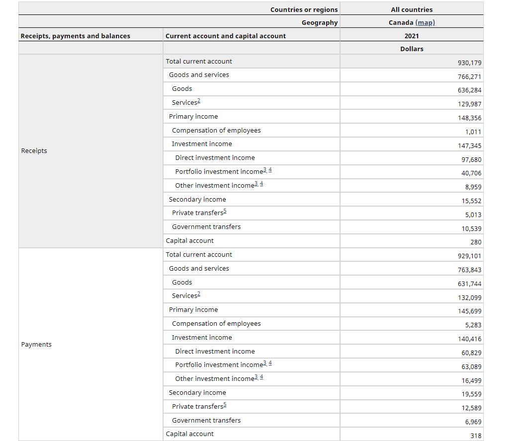Select the Dollars header cell
The width and height of the screenshot is (526, 441).
[412, 49]
